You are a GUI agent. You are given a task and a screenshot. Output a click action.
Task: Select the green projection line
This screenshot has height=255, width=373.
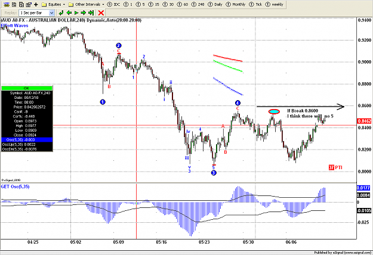point(227,66)
